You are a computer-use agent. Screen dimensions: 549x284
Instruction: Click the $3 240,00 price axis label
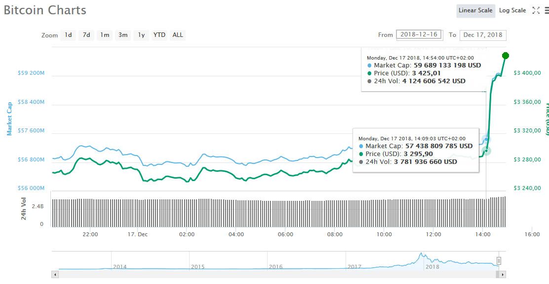527,188
